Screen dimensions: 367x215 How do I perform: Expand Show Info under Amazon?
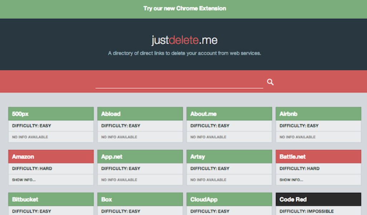click(24, 180)
